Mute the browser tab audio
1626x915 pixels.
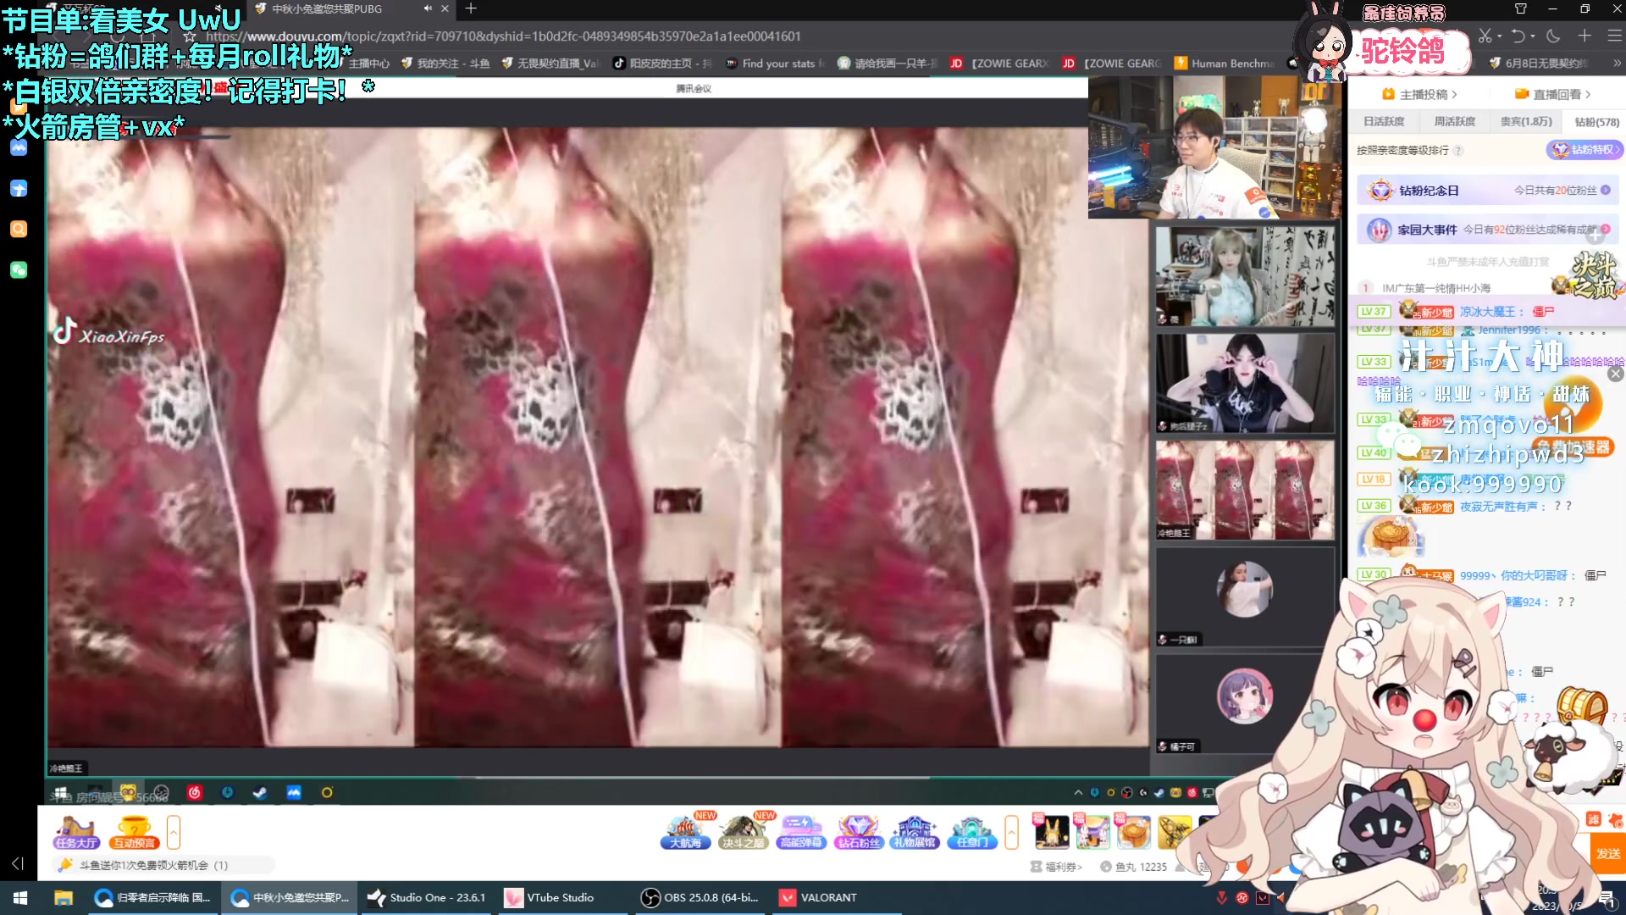(x=428, y=8)
